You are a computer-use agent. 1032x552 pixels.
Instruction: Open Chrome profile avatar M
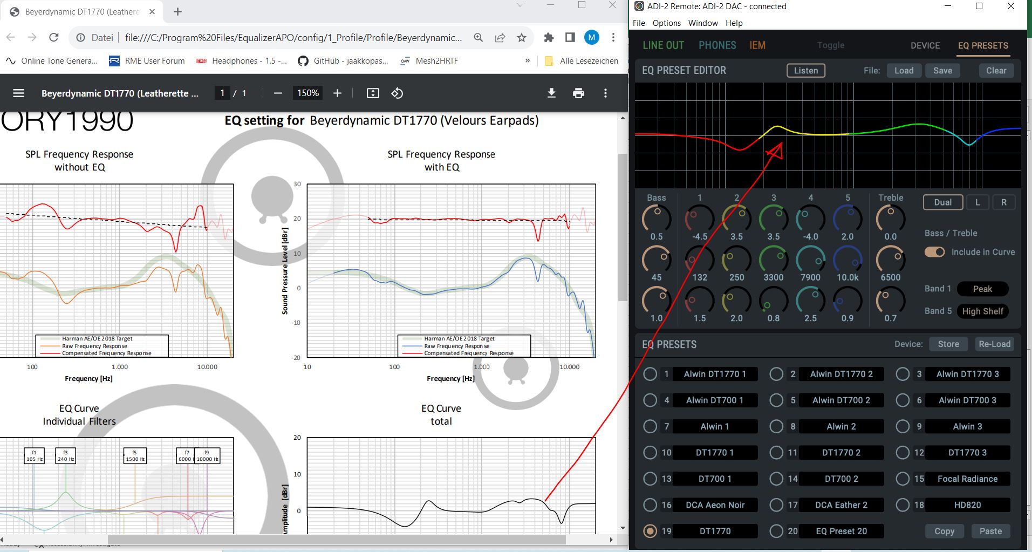click(592, 37)
